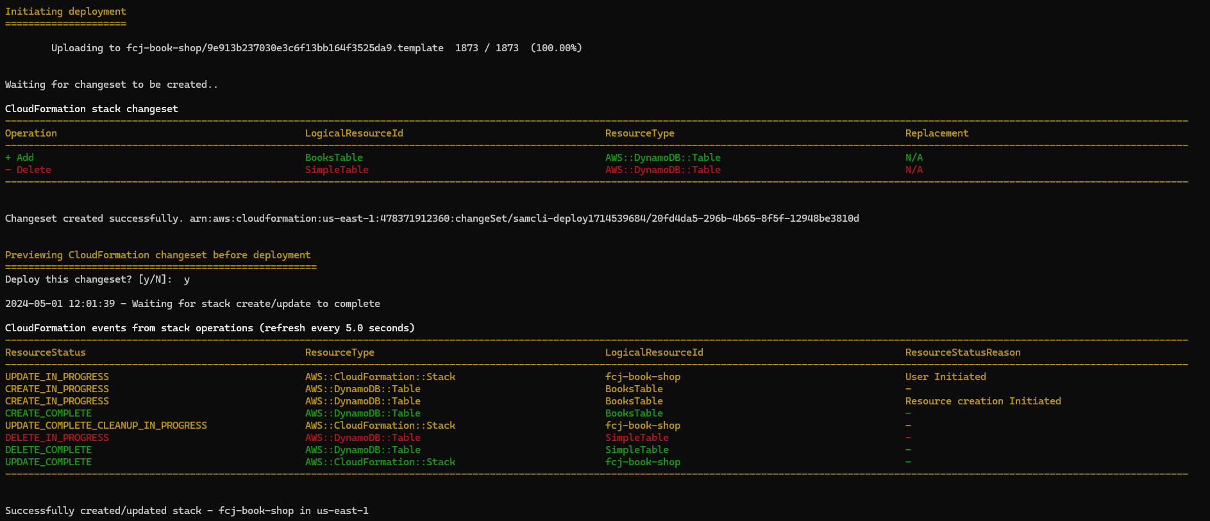Click the green 'N/A' replacement value
The height and width of the screenshot is (521, 1210).
click(x=914, y=158)
